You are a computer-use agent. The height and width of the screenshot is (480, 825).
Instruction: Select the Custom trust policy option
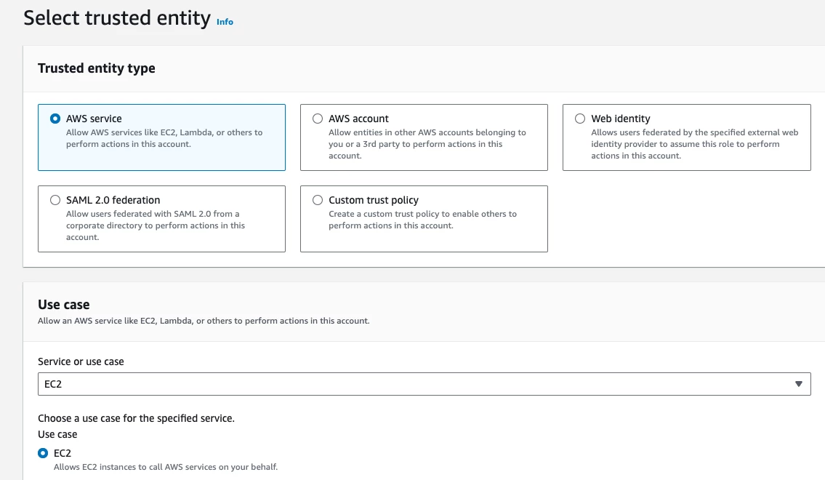[x=317, y=200]
